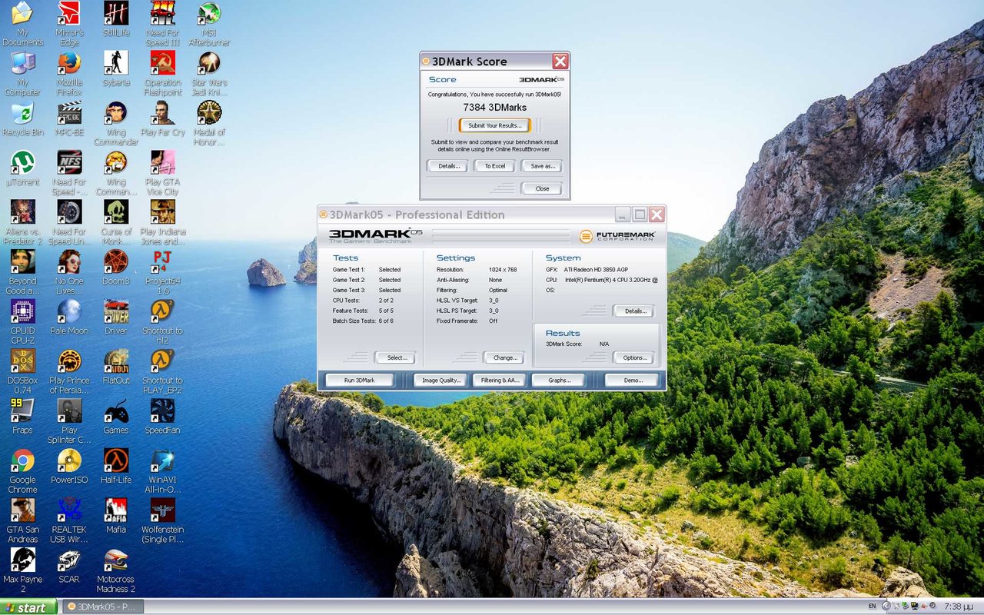Click the Futuremark Corporation logo
Viewport: 984px width, 615px height.
(x=618, y=236)
